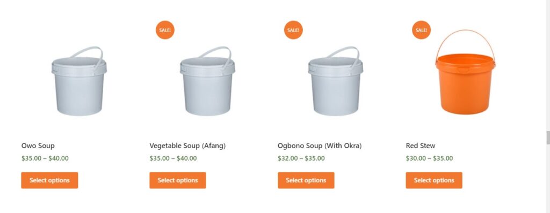Image resolution: width=550 pixels, height=213 pixels.
Task: Click the Owo Soup $35.00 – $40.00 price
Action: coord(45,158)
